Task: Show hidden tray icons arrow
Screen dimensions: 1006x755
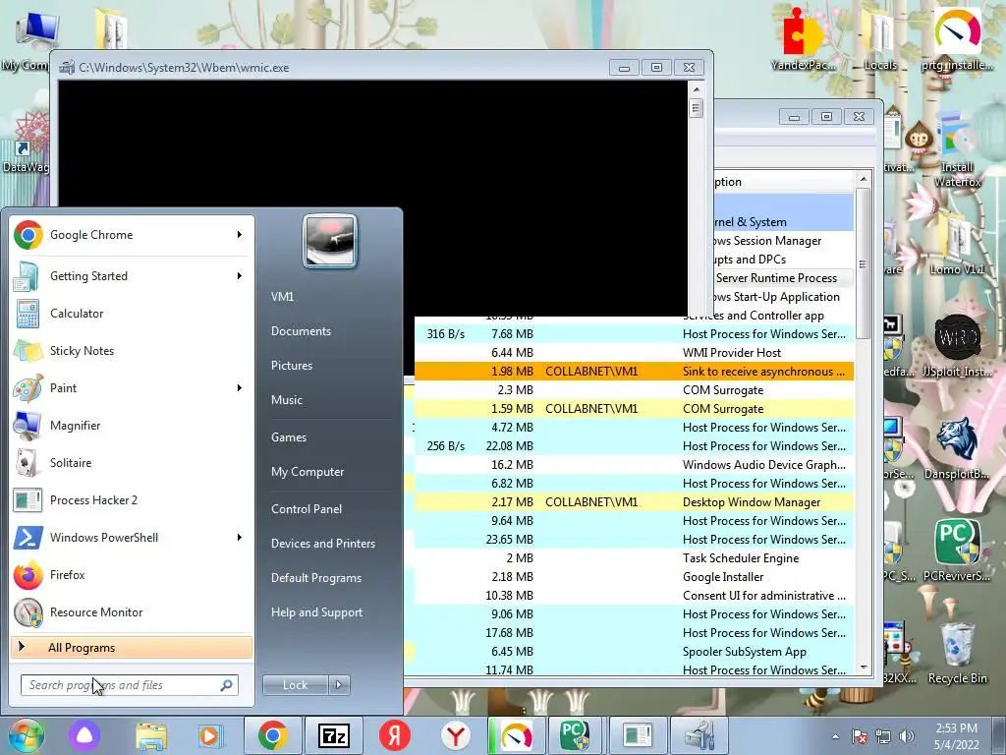Action: (x=835, y=736)
